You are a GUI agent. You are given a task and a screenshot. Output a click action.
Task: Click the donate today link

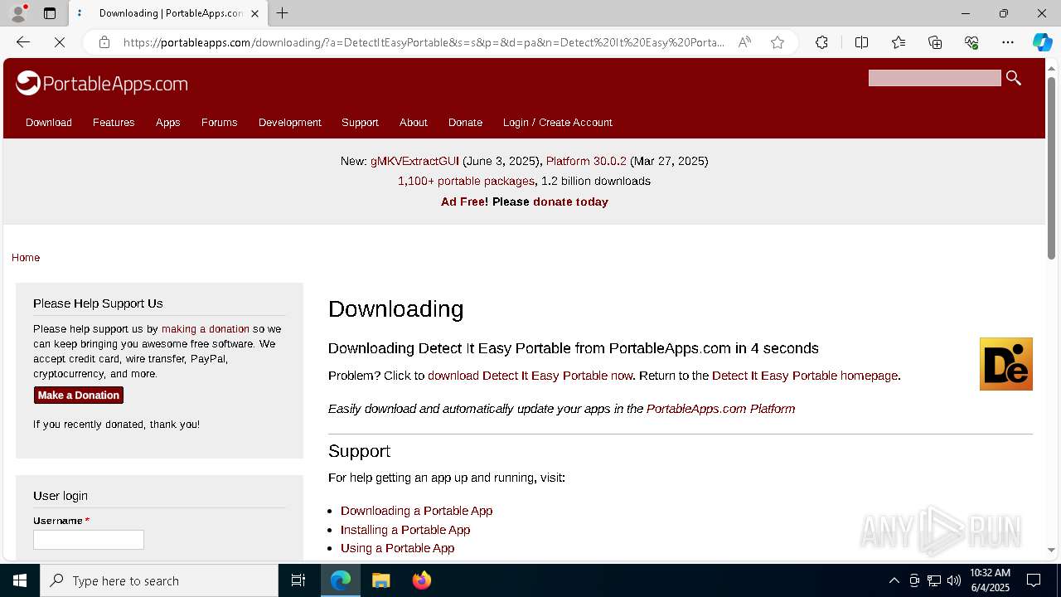pos(570,201)
